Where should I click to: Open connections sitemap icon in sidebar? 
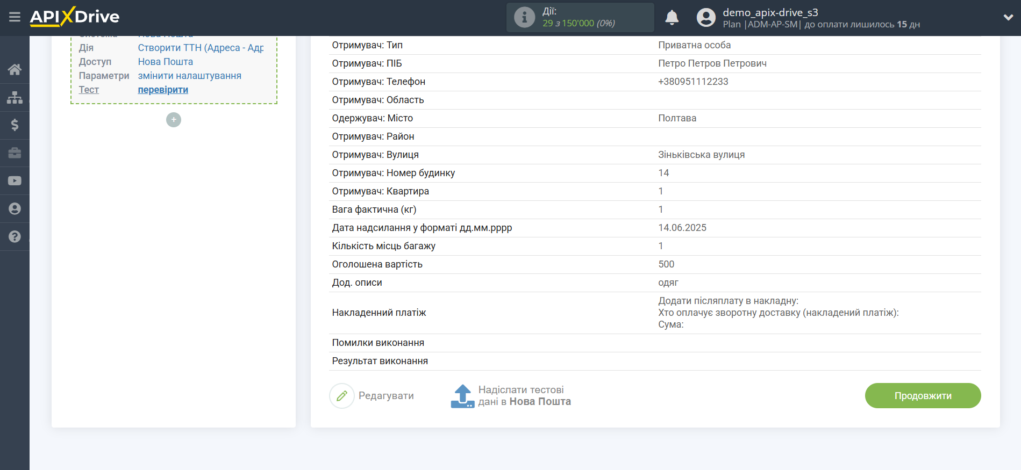(15, 97)
